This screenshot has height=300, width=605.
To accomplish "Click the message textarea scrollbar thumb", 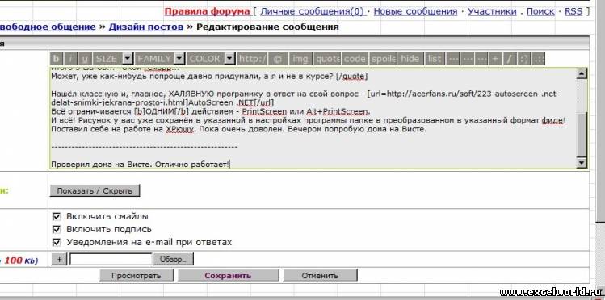I will 582,135.
